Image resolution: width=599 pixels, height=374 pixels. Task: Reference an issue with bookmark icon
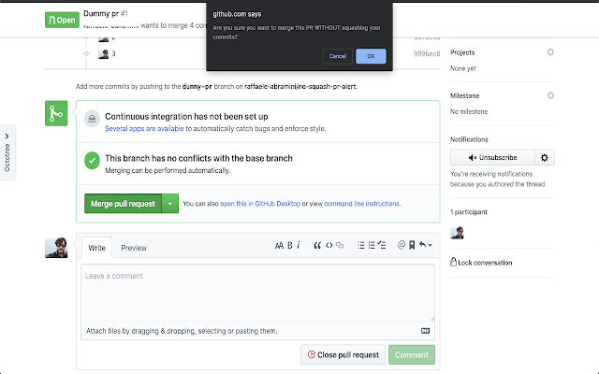point(412,245)
